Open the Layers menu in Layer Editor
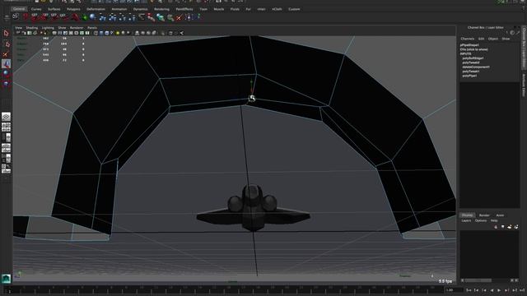Image resolution: width=527 pixels, height=296 pixels. coord(466,221)
